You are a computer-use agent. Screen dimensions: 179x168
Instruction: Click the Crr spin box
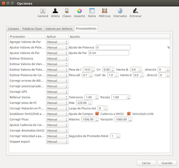click(108, 69)
